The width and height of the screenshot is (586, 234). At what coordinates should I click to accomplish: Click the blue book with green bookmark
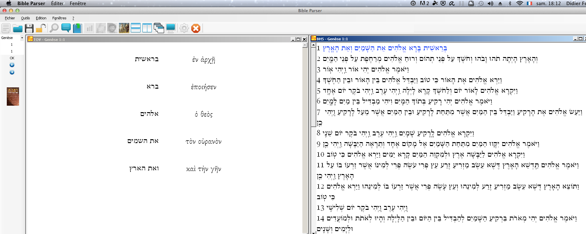pyautogui.click(x=78, y=28)
